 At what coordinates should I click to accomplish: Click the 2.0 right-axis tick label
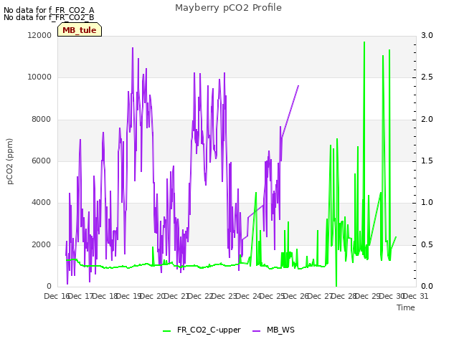pyautogui.click(x=427, y=120)
